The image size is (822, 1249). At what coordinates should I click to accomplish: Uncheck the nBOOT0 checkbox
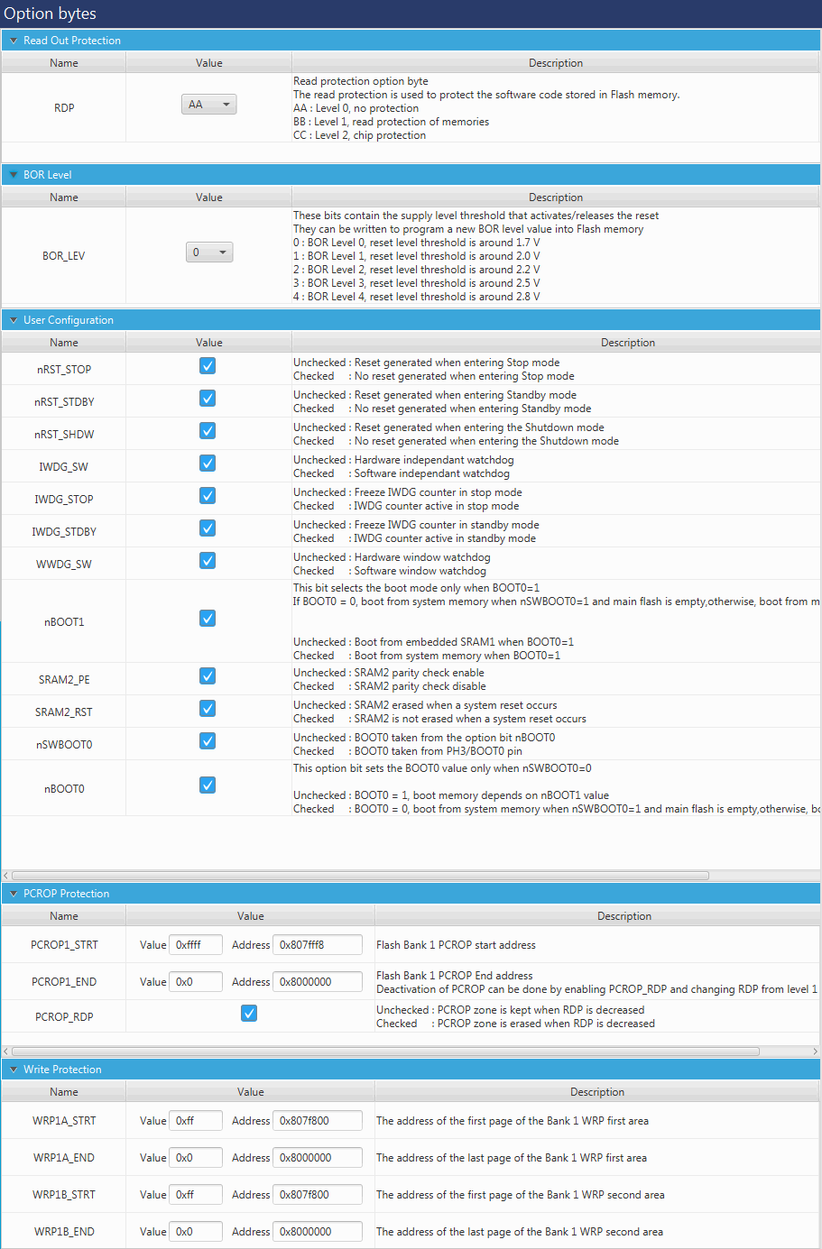coord(208,785)
